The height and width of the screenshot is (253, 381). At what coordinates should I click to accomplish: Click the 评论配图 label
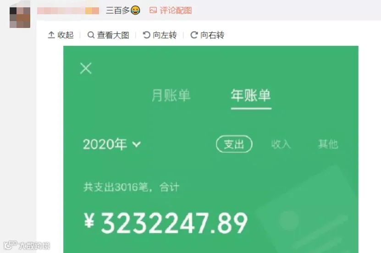pos(176,10)
